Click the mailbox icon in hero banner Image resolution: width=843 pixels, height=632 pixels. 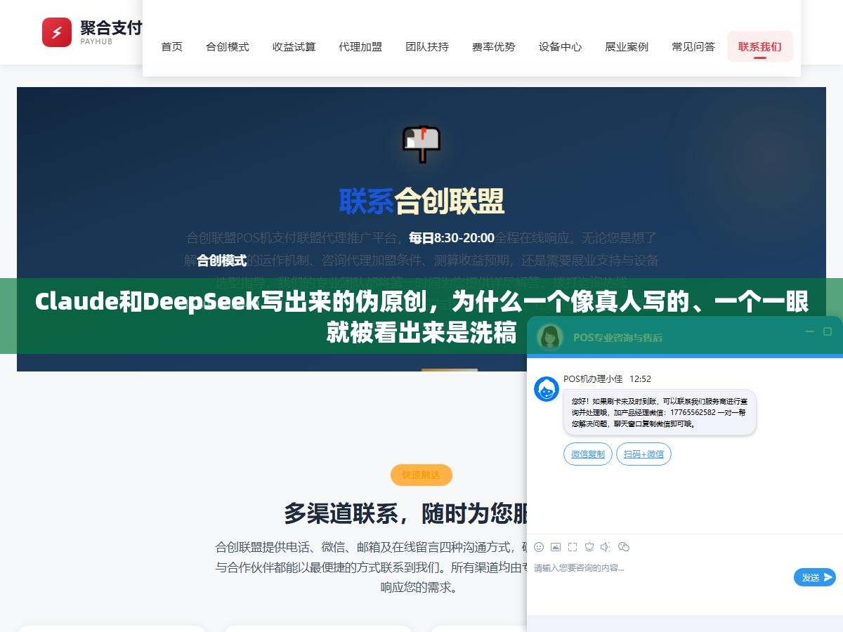tap(421, 143)
